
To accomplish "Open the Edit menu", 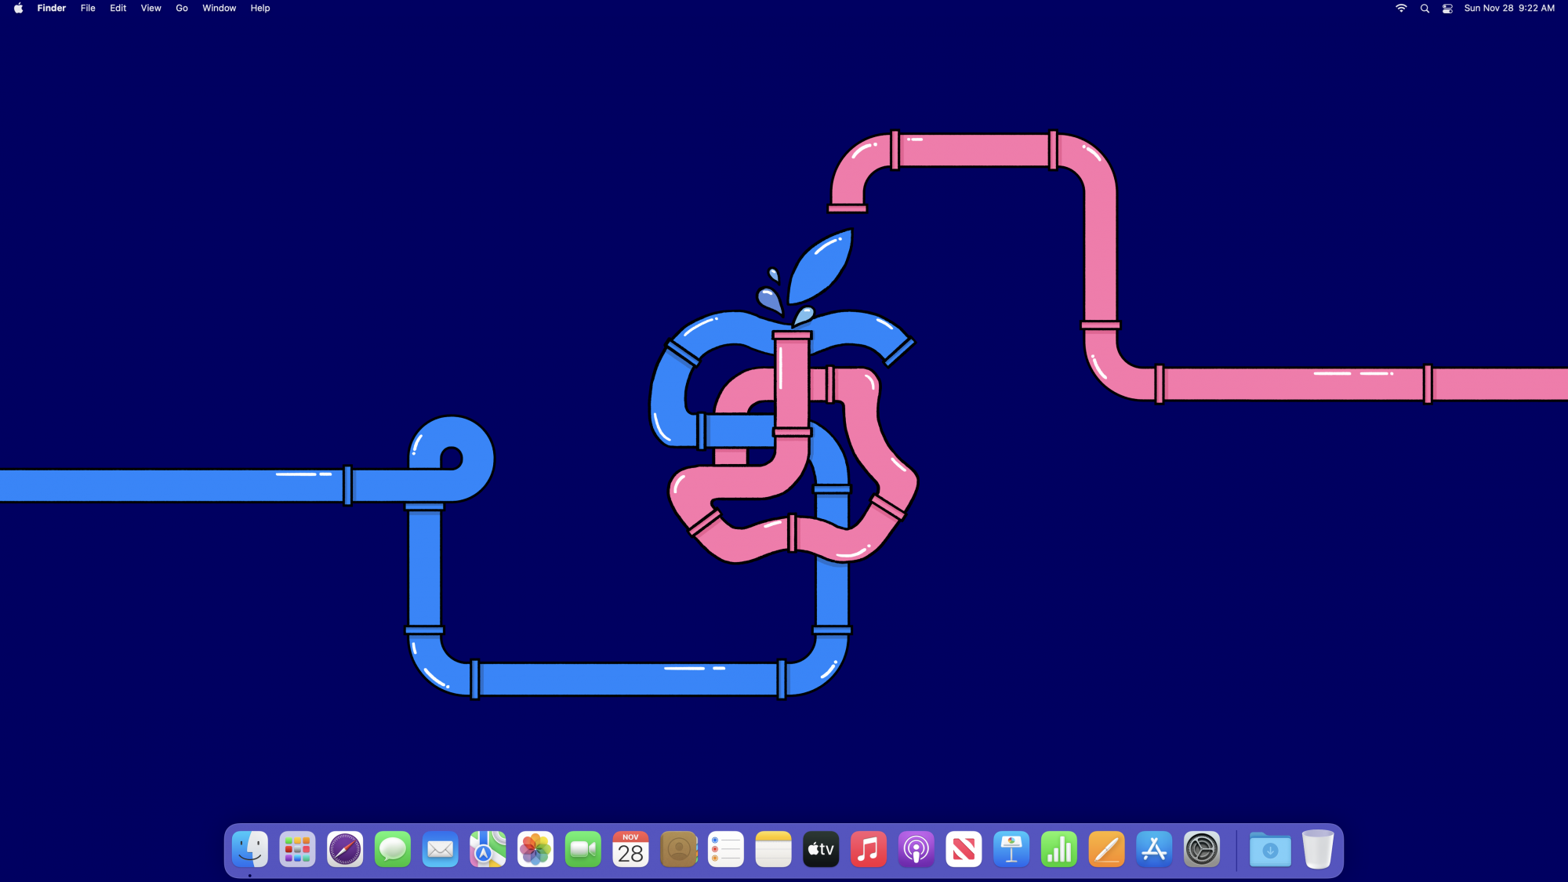I will coord(118,8).
